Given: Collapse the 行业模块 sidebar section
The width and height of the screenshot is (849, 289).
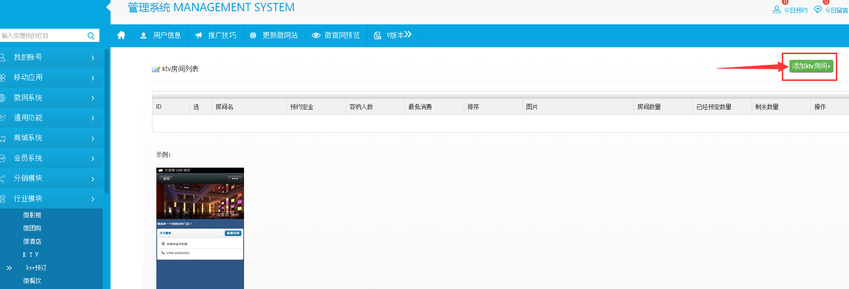Looking at the screenshot, I should [49, 198].
